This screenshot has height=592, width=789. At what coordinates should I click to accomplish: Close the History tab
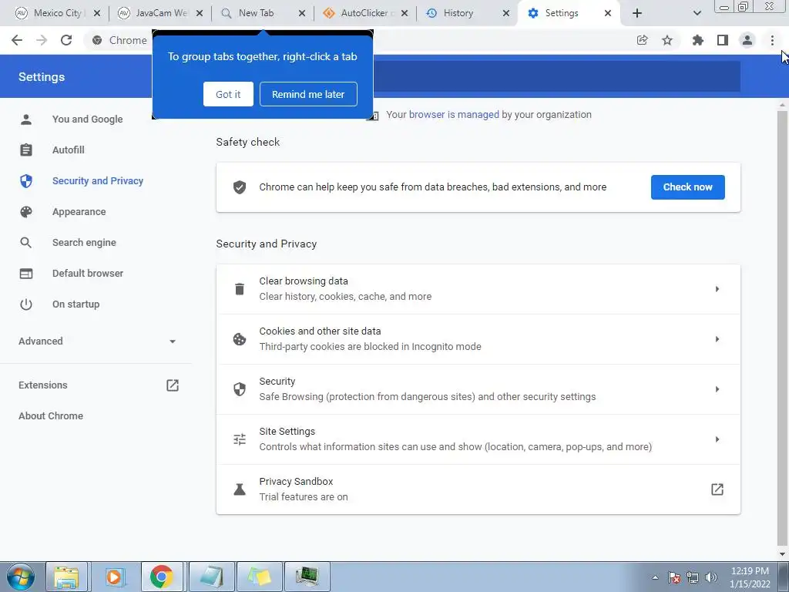coord(506,14)
